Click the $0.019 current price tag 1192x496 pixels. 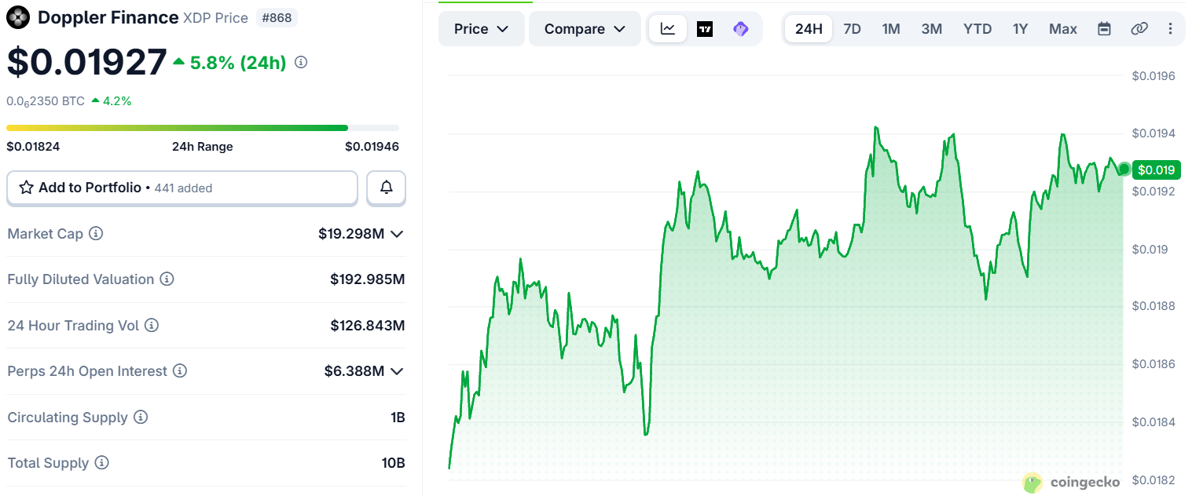click(x=1156, y=170)
